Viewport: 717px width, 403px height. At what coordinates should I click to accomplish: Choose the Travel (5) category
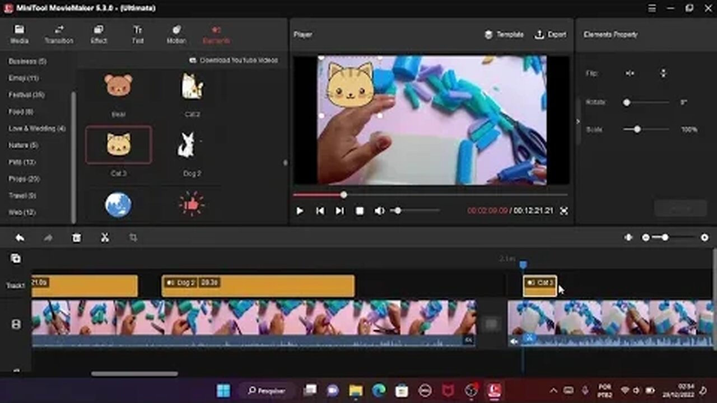[x=22, y=195]
